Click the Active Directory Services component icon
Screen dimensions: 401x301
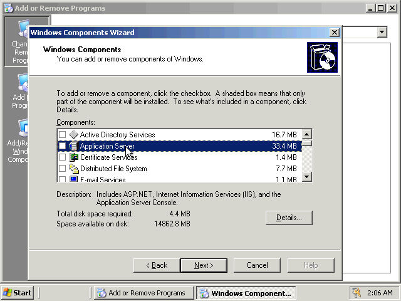(73, 135)
